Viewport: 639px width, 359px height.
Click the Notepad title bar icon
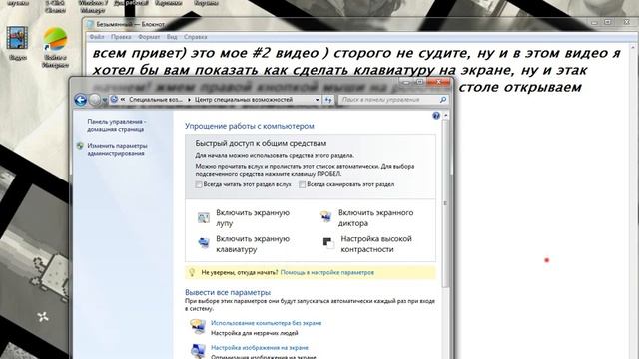tap(90, 24)
